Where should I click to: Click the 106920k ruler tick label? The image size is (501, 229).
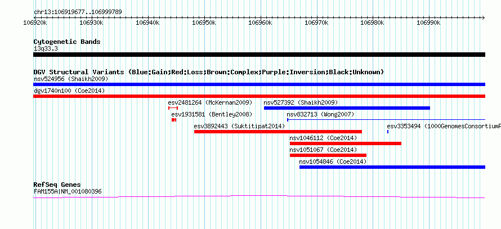coord(35,23)
